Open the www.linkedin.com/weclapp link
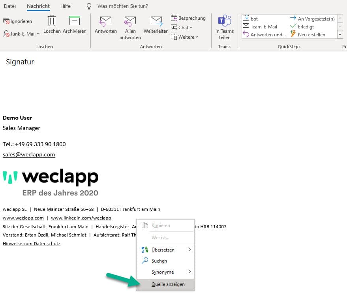347x308 pixels. click(x=81, y=218)
